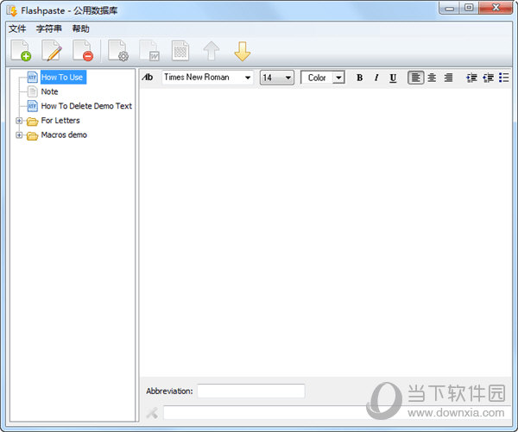
Task: Select the For Letters folder label
Action: coord(60,121)
